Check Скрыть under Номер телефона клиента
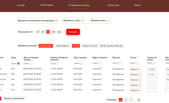169x103 pixels. [58, 63]
